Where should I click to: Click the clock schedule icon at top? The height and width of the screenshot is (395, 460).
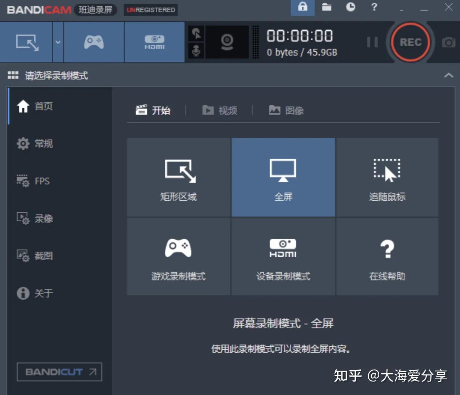coord(350,7)
